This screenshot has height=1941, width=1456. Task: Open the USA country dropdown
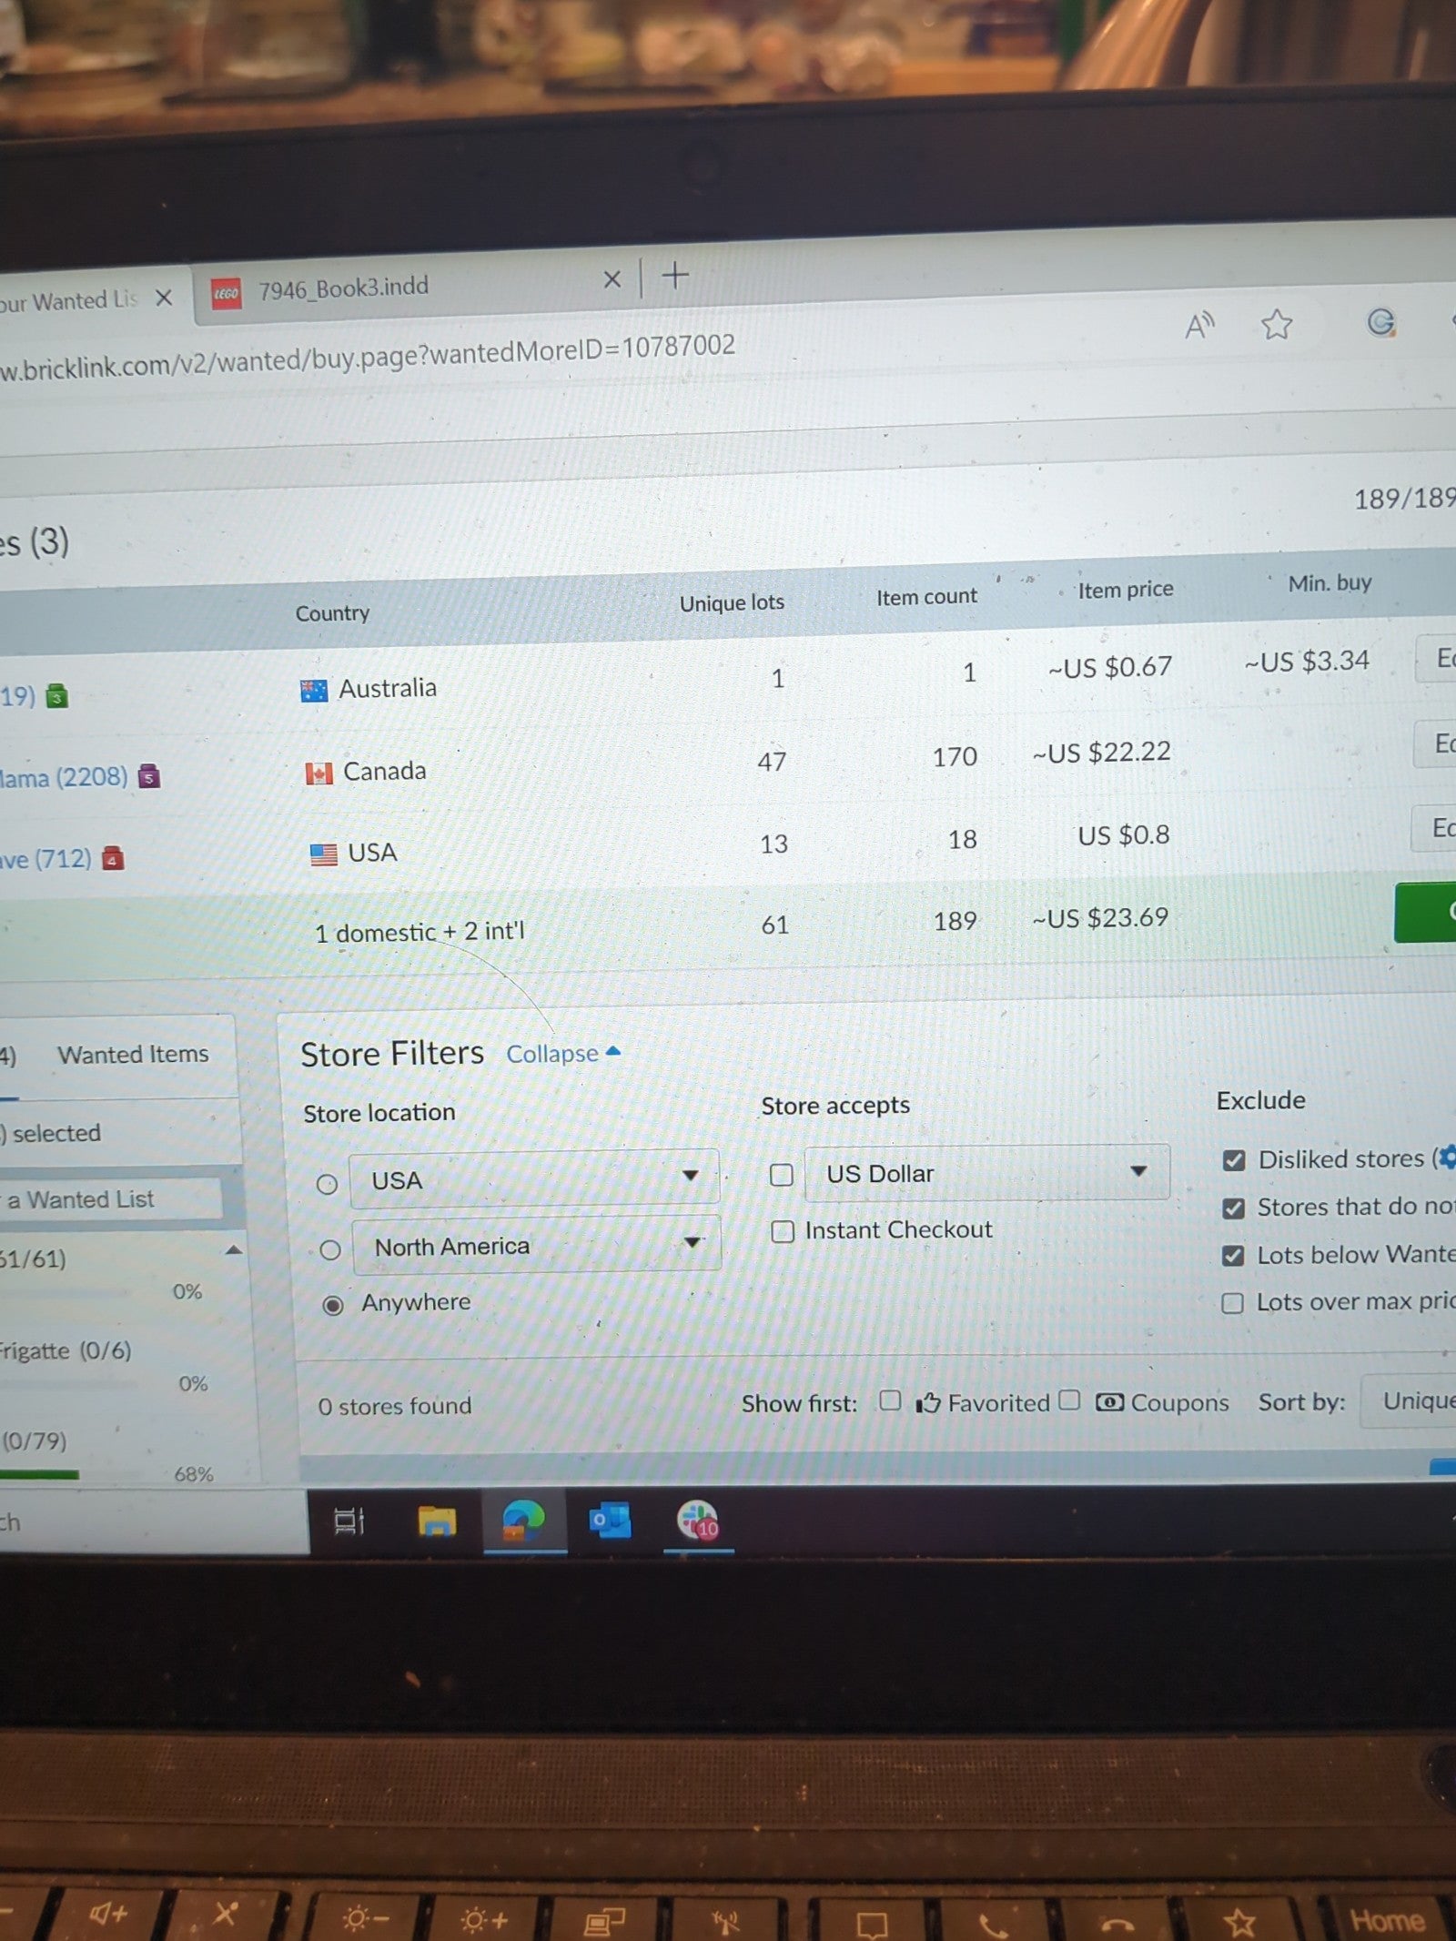click(x=534, y=1179)
